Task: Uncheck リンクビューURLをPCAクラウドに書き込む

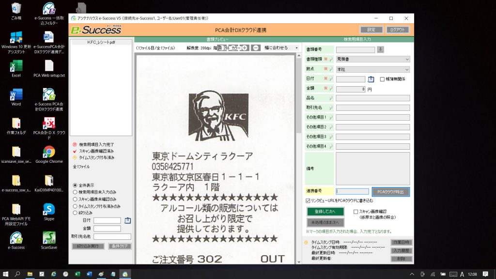Action: [x=308, y=201]
